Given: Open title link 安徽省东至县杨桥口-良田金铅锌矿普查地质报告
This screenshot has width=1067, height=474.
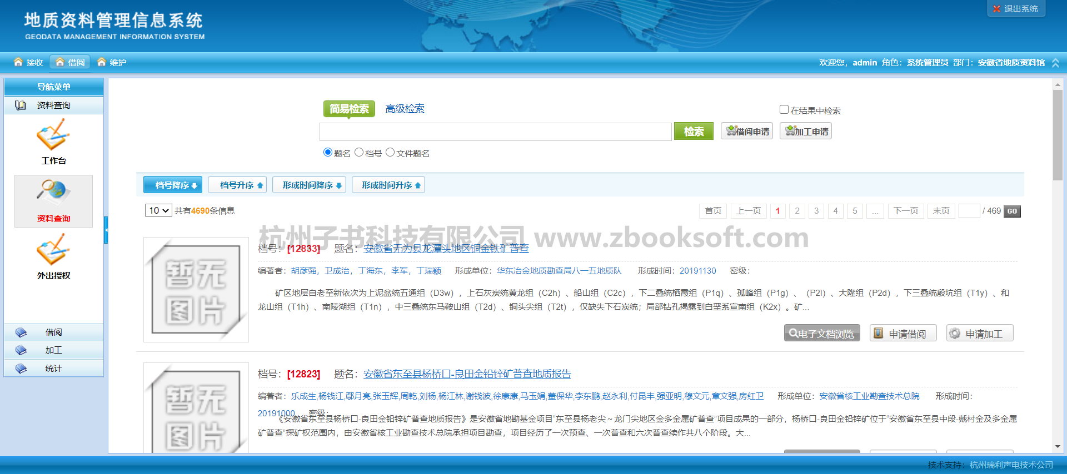Looking at the screenshot, I should coord(467,374).
